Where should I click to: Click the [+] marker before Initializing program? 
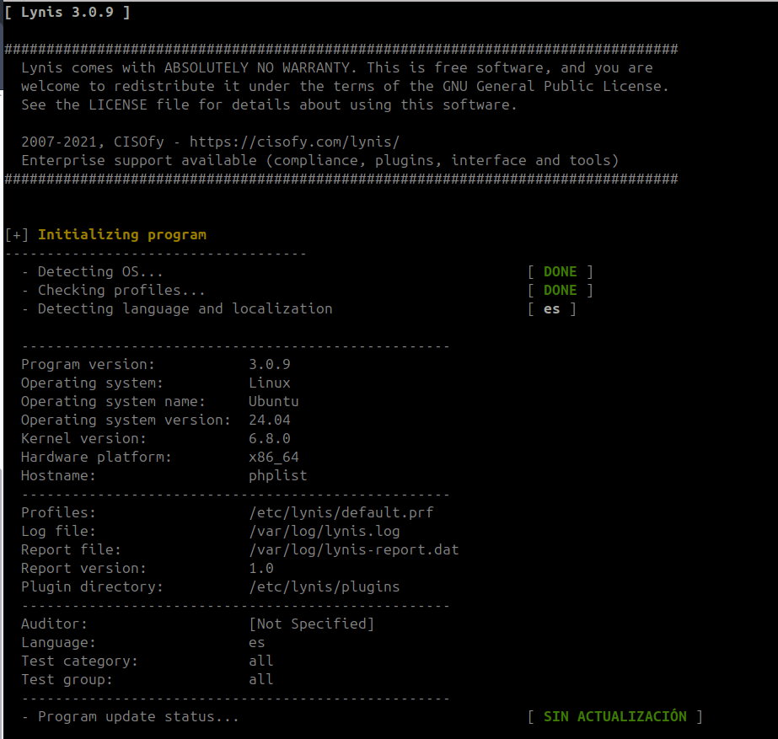click(17, 235)
